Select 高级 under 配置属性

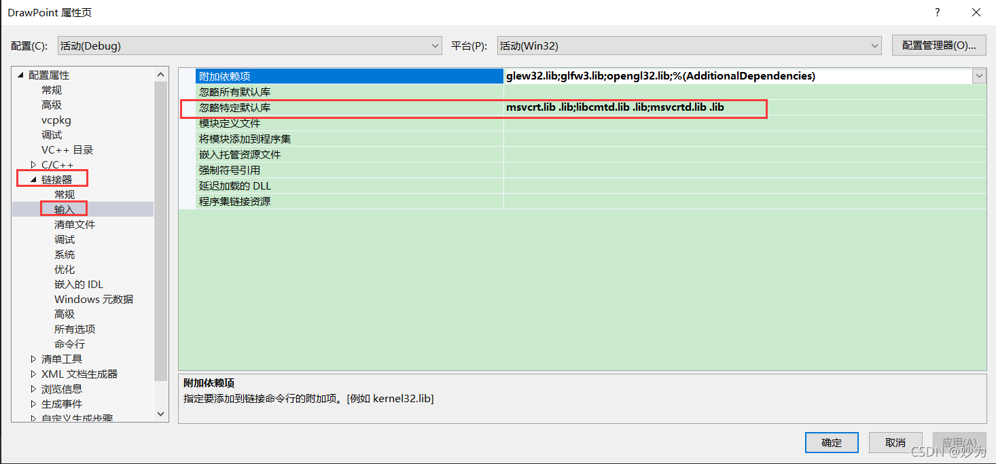(x=52, y=105)
